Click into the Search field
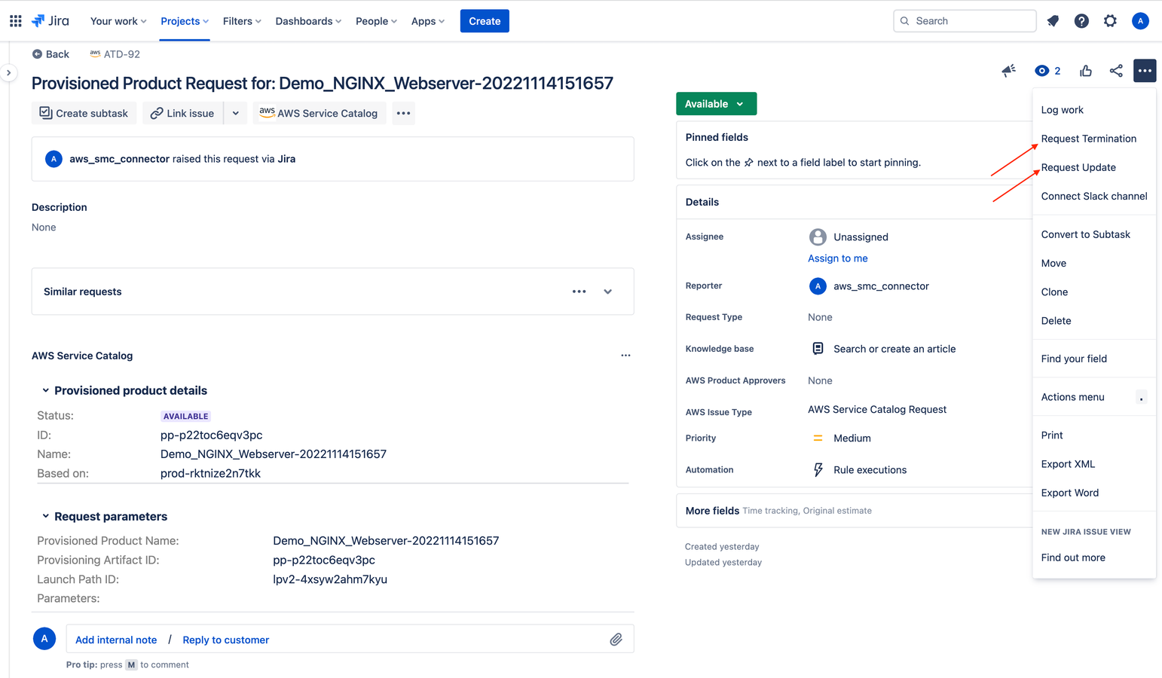This screenshot has height=678, width=1162. [965, 21]
